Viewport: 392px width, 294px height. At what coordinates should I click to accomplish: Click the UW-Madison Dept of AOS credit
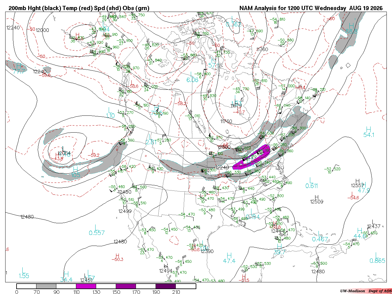tap(366, 291)
